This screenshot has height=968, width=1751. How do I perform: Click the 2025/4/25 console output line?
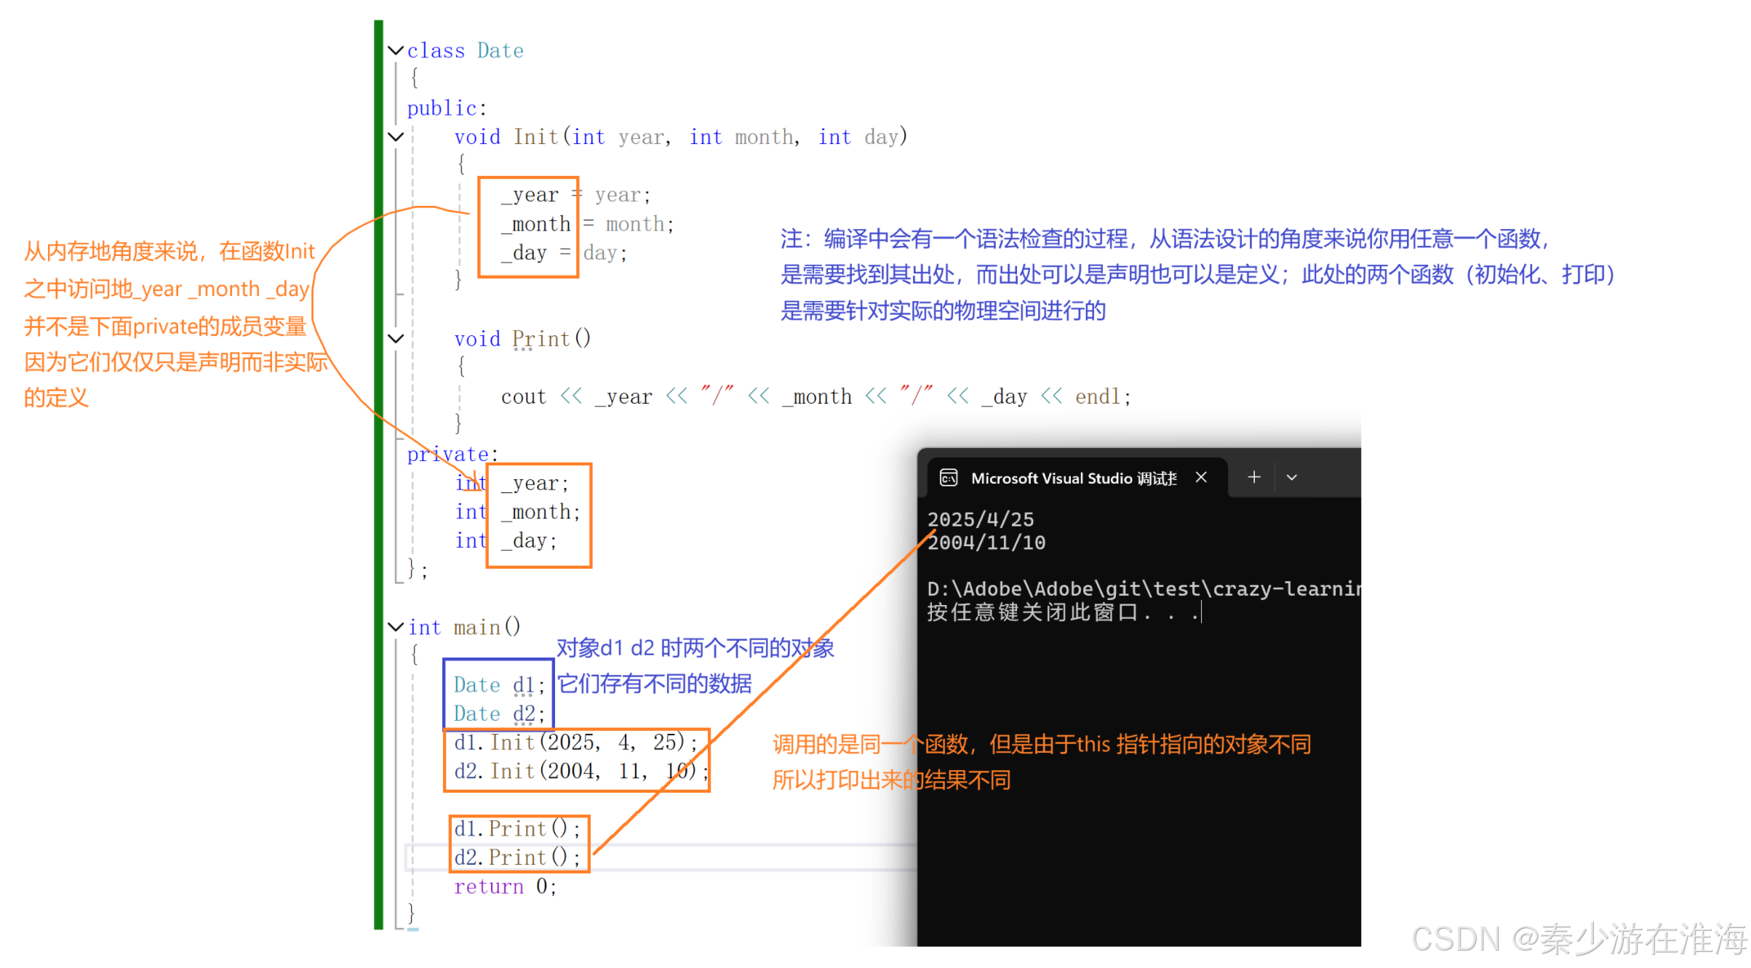point(980,519)
